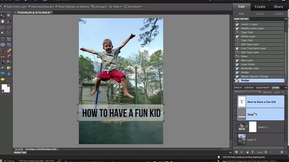Reset default foreground and background colors

[2, 91]
